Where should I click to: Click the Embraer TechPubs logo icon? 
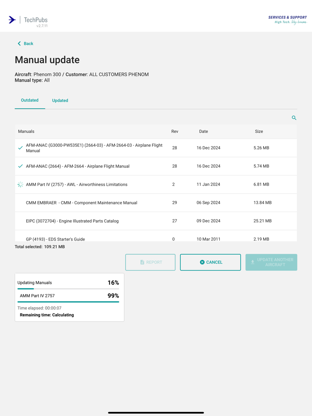tap(12, 20)
